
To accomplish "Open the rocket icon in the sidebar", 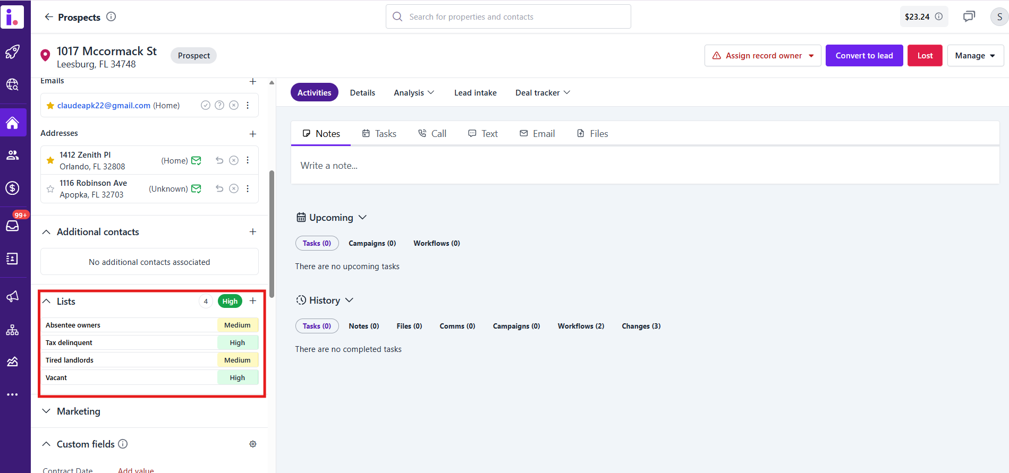I will [12, 51].
